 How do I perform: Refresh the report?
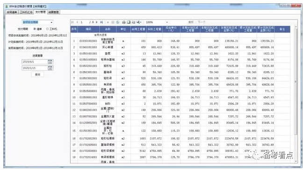pos(117,22)
